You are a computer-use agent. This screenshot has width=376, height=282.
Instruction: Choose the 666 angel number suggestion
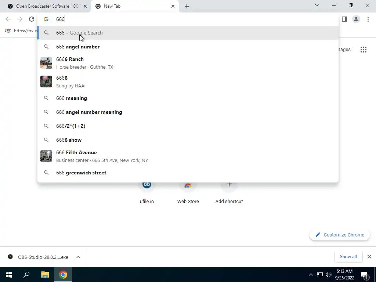[x=188, y=47]
